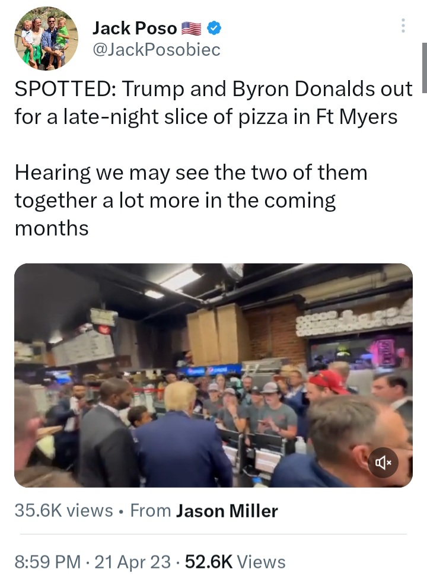Click the word 'From' under the video
This screenshot has height=585, width=427.
150,511
